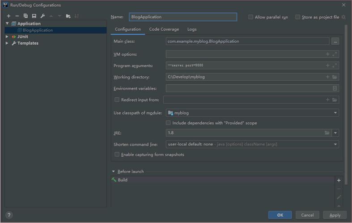Move the configuration down with the arrow
This screenshot has width=352, height=223.
tap(59, 16)
